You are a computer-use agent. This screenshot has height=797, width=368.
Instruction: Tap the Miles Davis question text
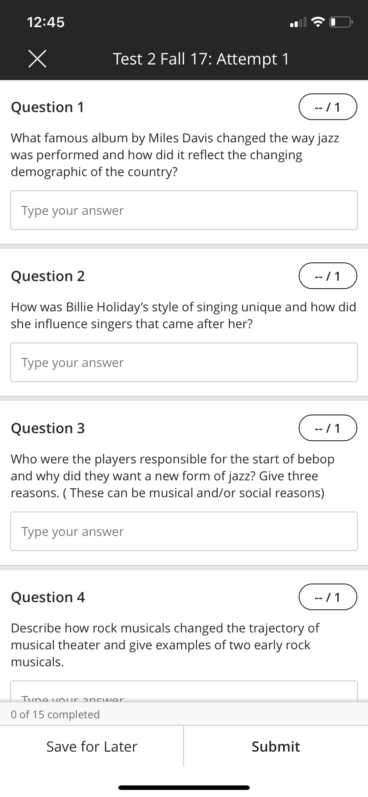175,155
